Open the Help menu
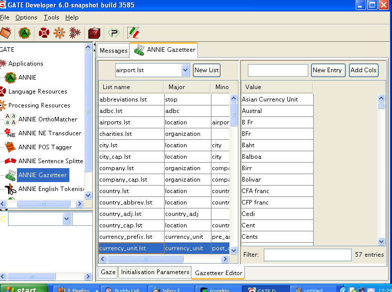Viewport: 392px width, 292px height. pos(72,17)
